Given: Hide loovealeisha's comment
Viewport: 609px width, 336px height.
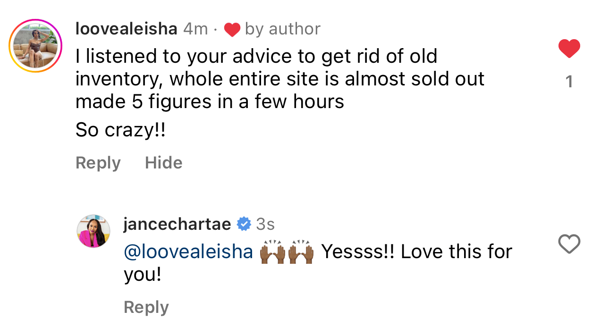Looking at the screenshot, I should pyautogui.click(x=164, y=163).
